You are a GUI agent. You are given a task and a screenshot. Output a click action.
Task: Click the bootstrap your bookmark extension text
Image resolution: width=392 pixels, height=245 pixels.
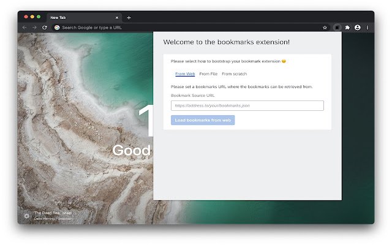coord(228,61)
